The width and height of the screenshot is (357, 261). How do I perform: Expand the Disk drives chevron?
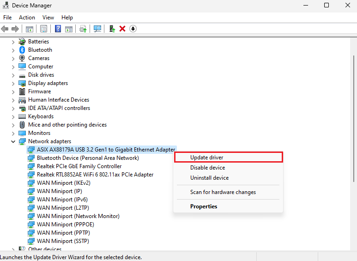(13, 75)
